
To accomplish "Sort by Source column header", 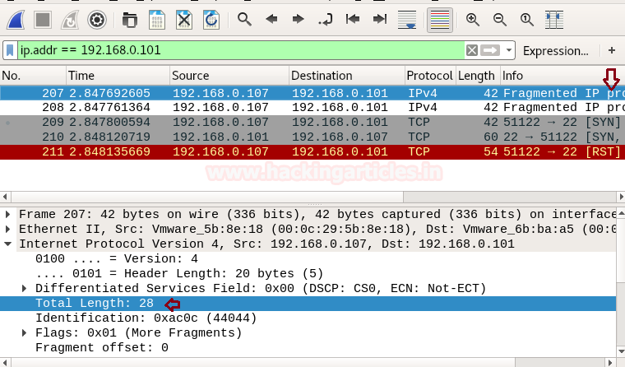I will 229,76.
